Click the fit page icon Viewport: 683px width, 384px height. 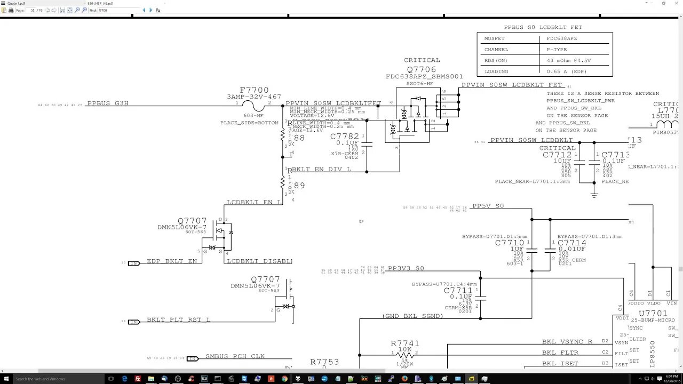point(70,10)
